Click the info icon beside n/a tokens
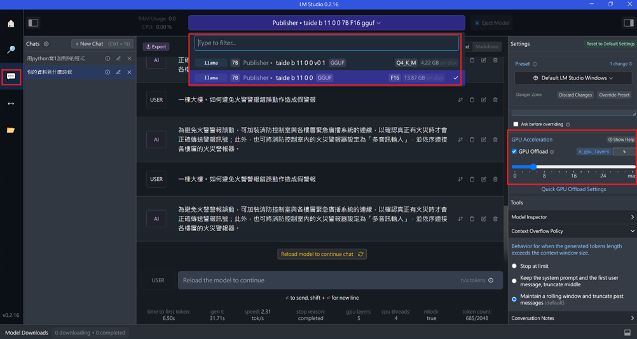This screenshot has height=339, width=637. point(491,280)
